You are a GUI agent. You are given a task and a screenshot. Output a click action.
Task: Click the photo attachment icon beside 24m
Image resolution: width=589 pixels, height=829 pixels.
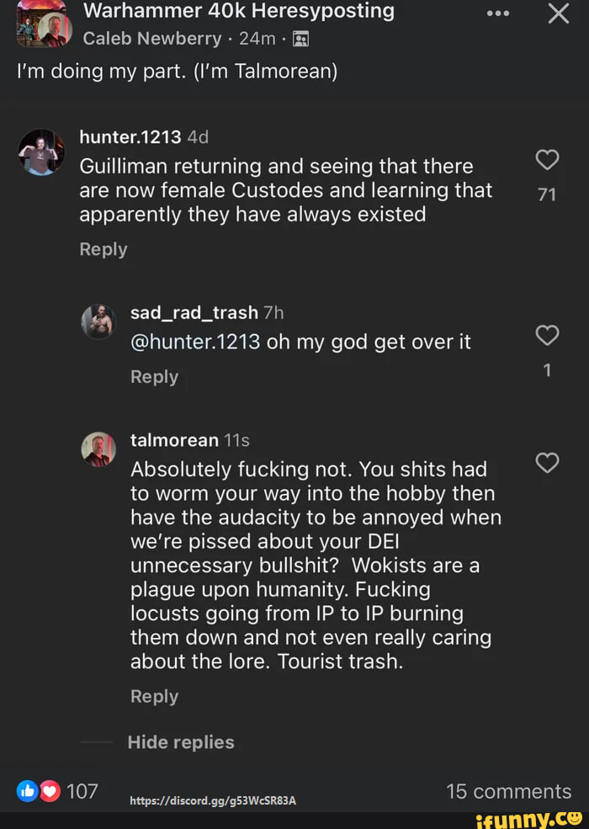click(302, 38)
